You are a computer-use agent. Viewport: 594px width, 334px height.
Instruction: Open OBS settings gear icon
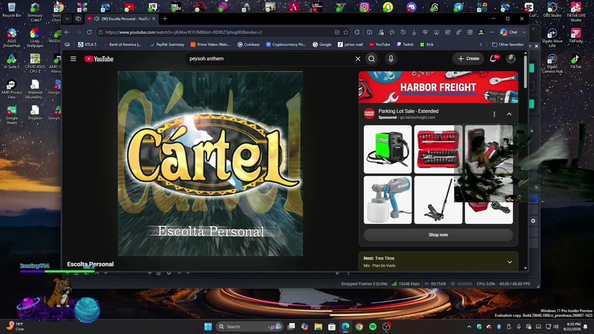(533, 221)
